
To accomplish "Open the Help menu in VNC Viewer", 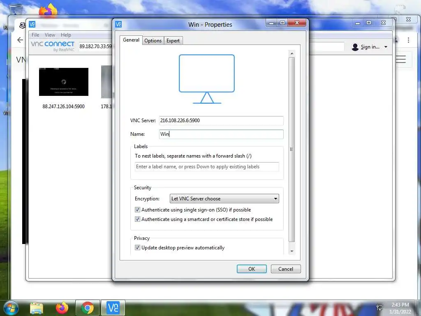I will [66, 35].
